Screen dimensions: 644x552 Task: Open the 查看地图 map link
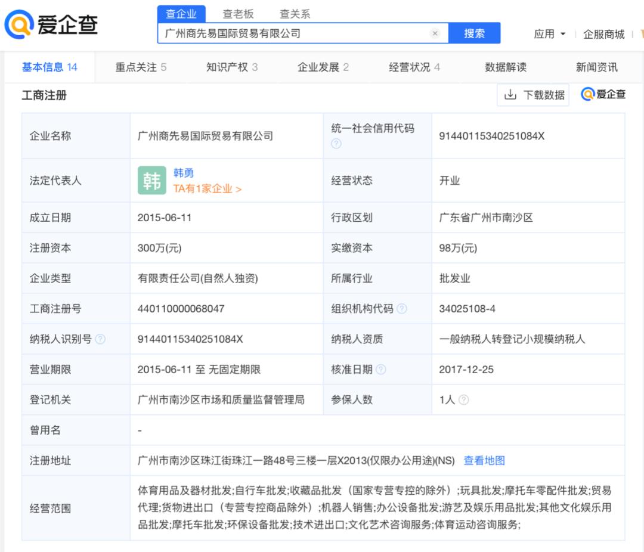[x=483, y=460]
